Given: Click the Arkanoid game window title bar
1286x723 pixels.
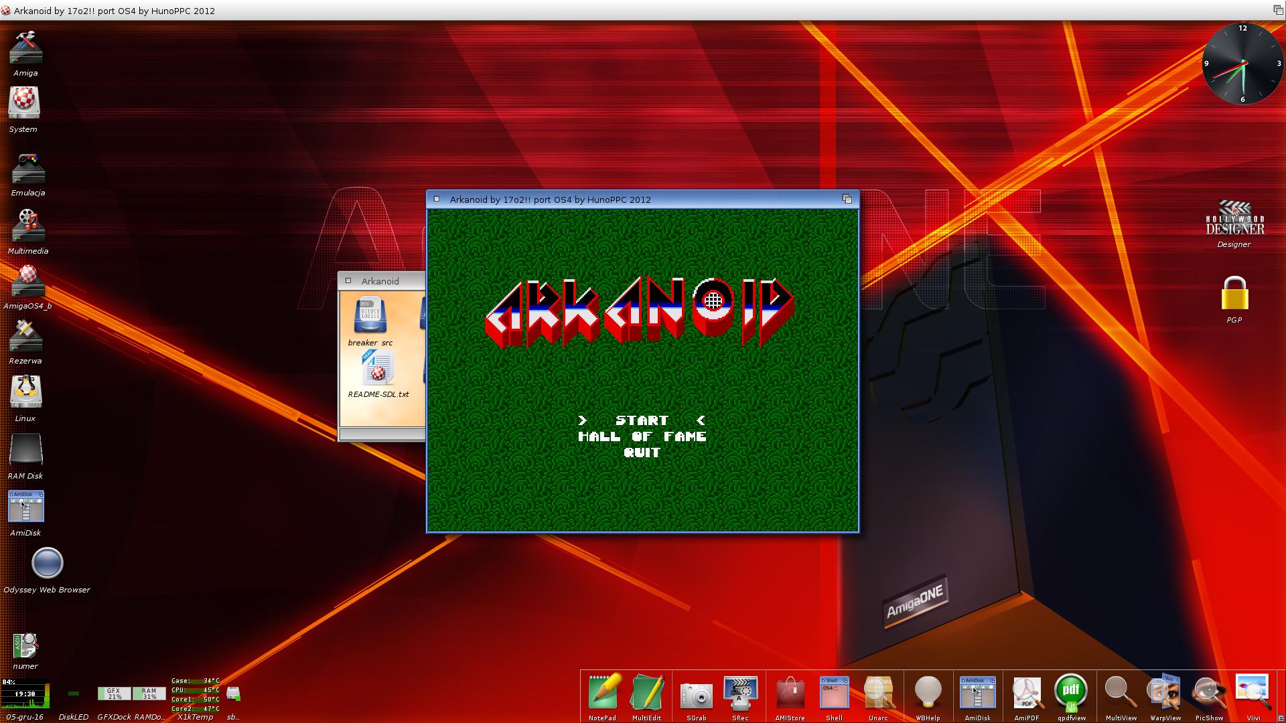Looking at the screenshot, I should pos(643,199).
